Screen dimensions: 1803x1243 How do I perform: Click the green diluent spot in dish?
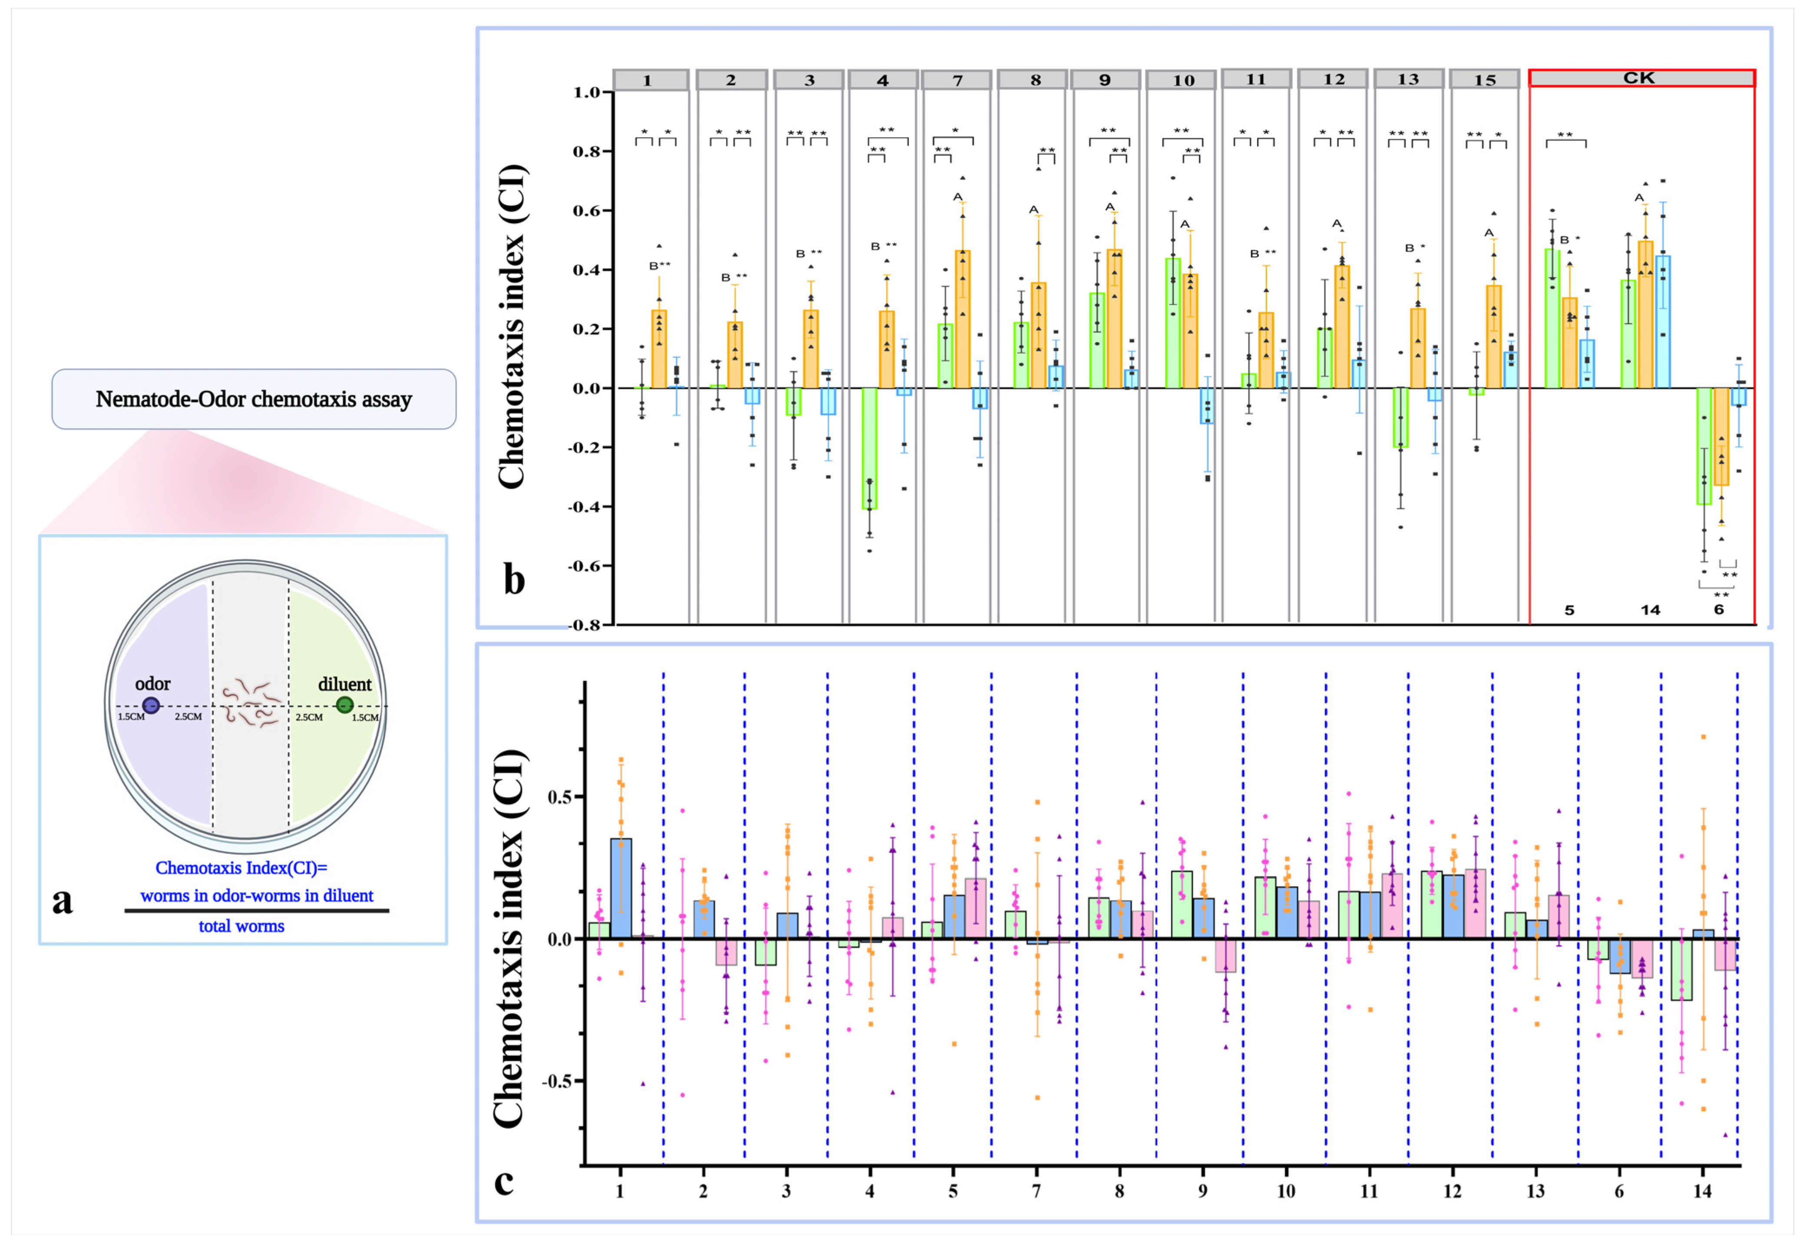[344, 706]
